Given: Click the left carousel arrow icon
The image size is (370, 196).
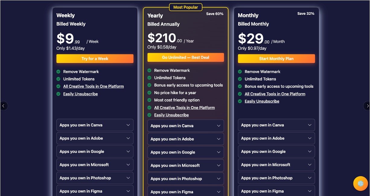Looking at the screenshot, I should tap(3, 106).
